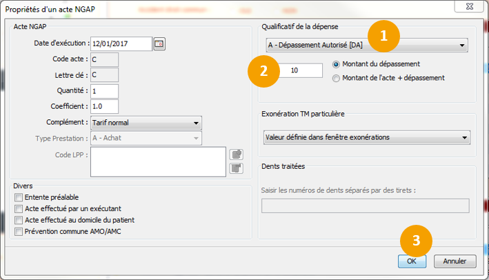Enable the Entente préalable checkbox
Screen dimensions: 489x280
pos(19,198)
